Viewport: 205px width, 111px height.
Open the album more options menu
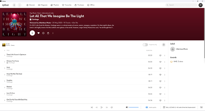(53, 33)
